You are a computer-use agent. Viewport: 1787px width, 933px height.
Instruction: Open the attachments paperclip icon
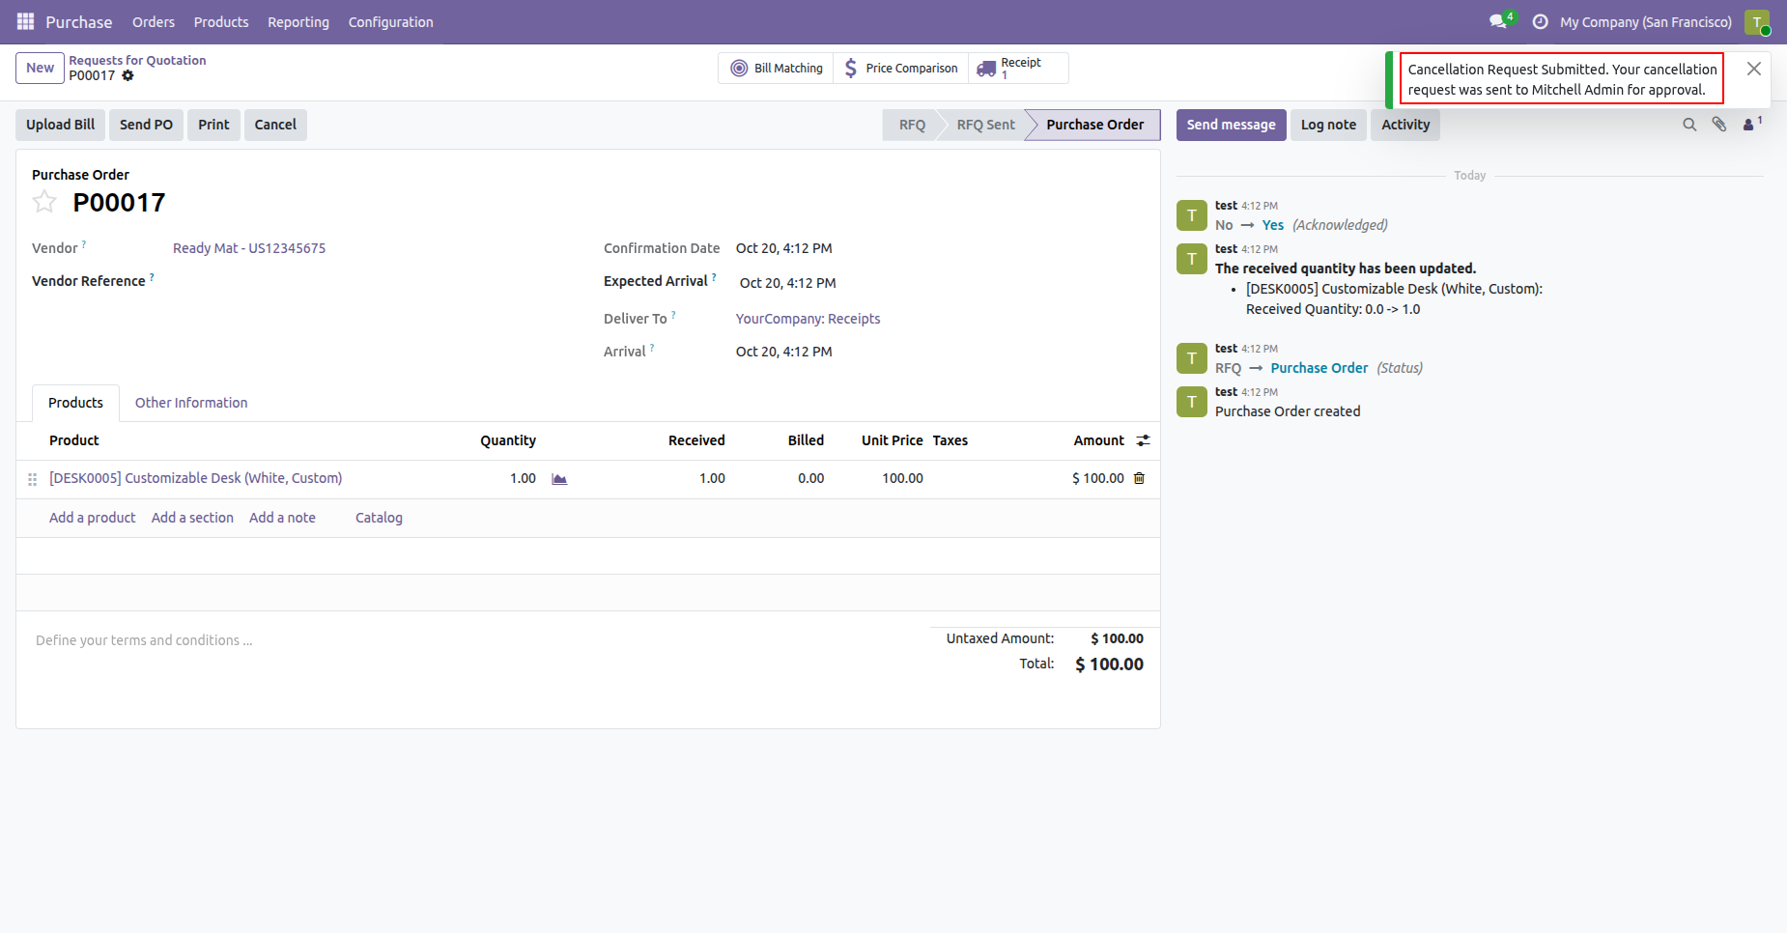coord(1719,125)
